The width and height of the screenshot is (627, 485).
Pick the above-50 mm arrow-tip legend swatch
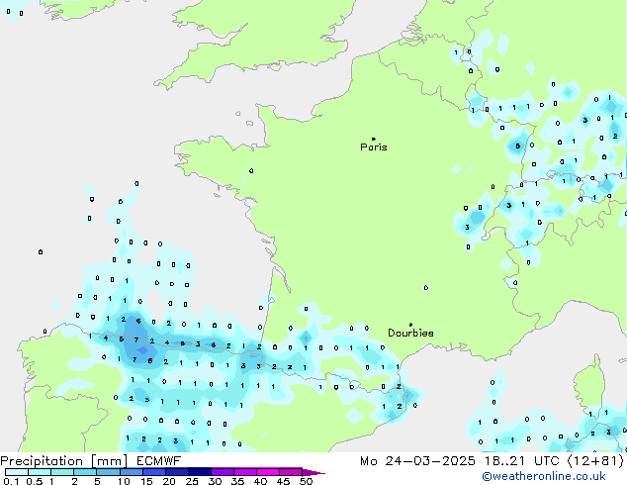coord(313,473)
